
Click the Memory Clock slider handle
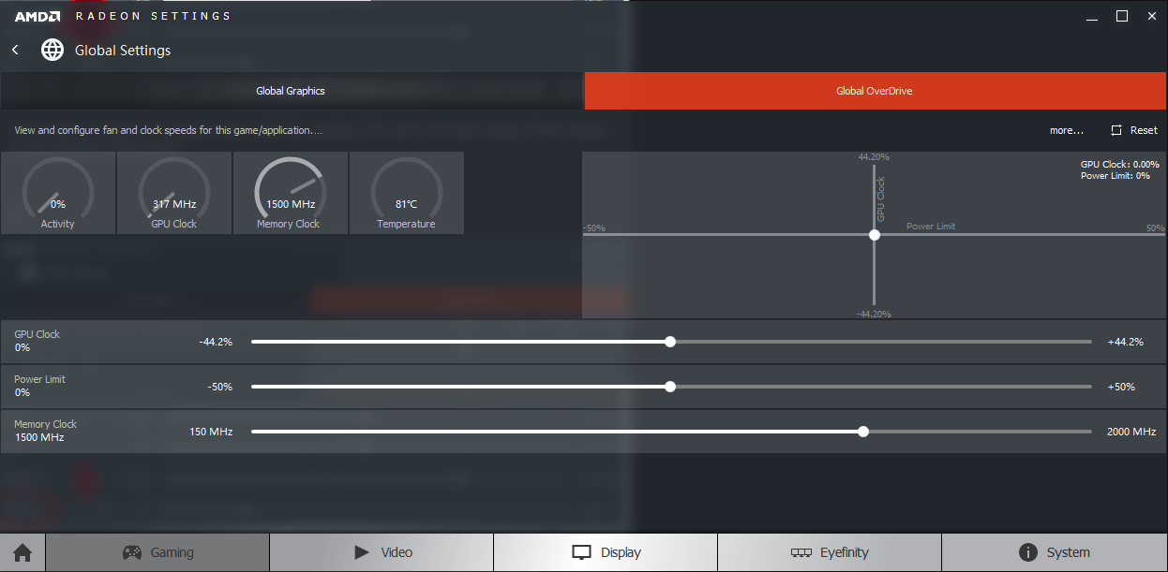[x=863, y=432]
